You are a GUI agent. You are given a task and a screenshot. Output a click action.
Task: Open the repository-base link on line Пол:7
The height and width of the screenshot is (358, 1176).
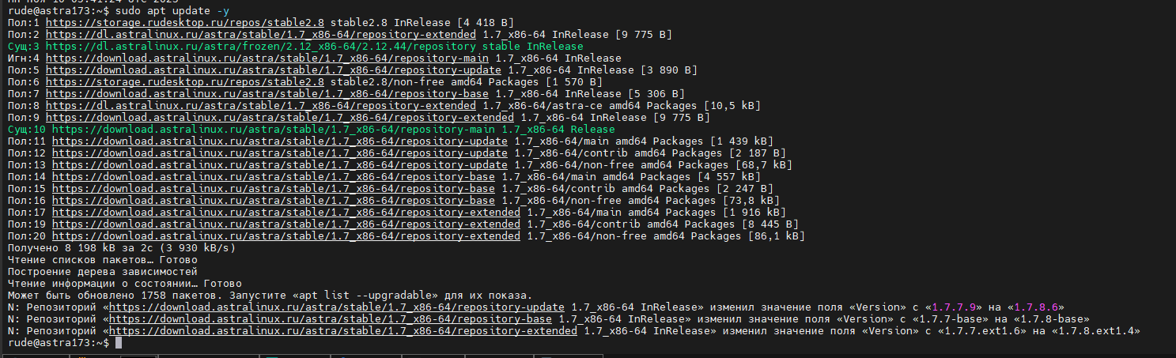coord(267,94)
